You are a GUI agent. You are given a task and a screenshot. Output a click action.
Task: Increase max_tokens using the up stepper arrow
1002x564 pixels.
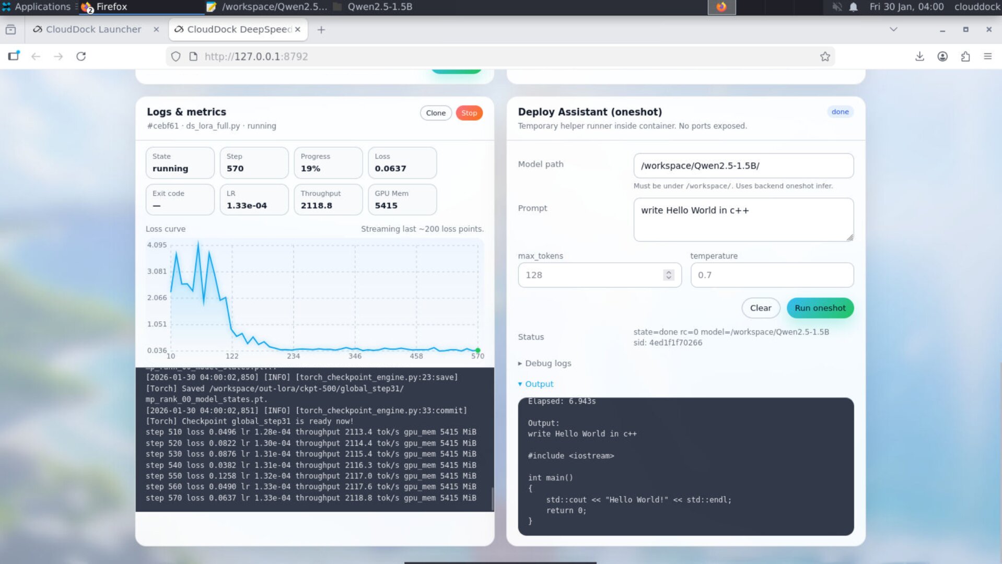[669, 272]
